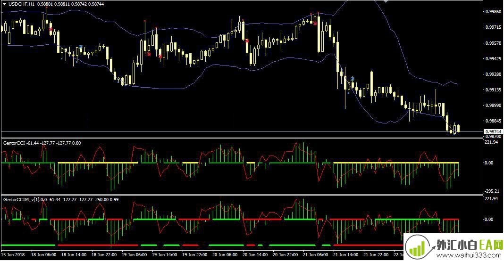Click price scale value 0.99280

click(494, 74)
